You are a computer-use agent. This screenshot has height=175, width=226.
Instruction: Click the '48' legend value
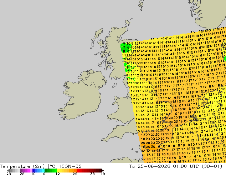click(x=103, y=174)
